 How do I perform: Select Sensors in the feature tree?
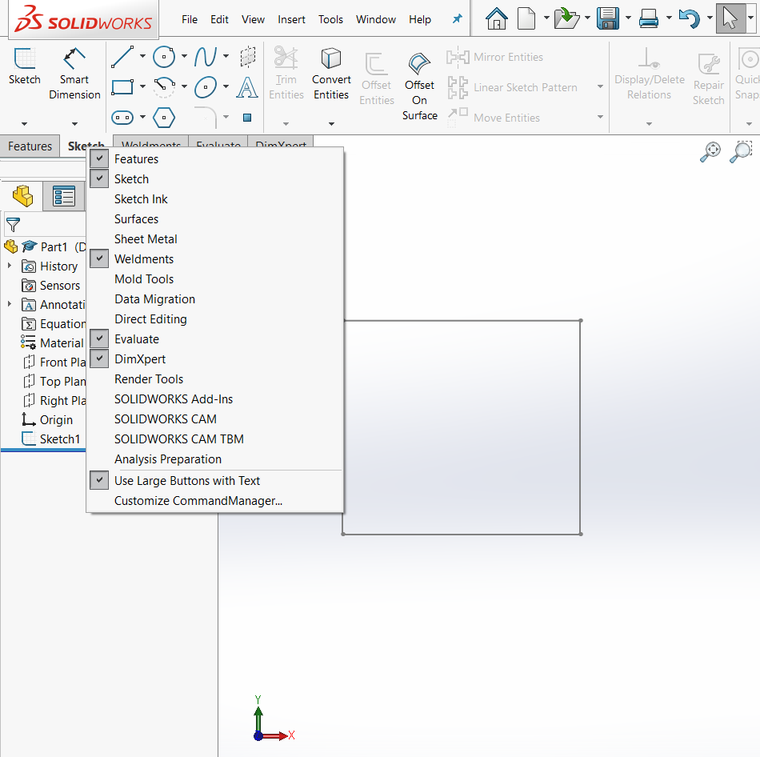pyautogui.click(x=51, y=285)
